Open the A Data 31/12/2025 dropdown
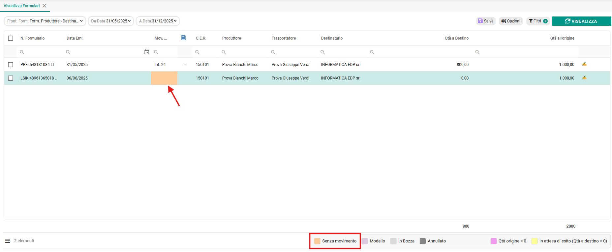This screenshot has height=252, width=612. point(158,21)
